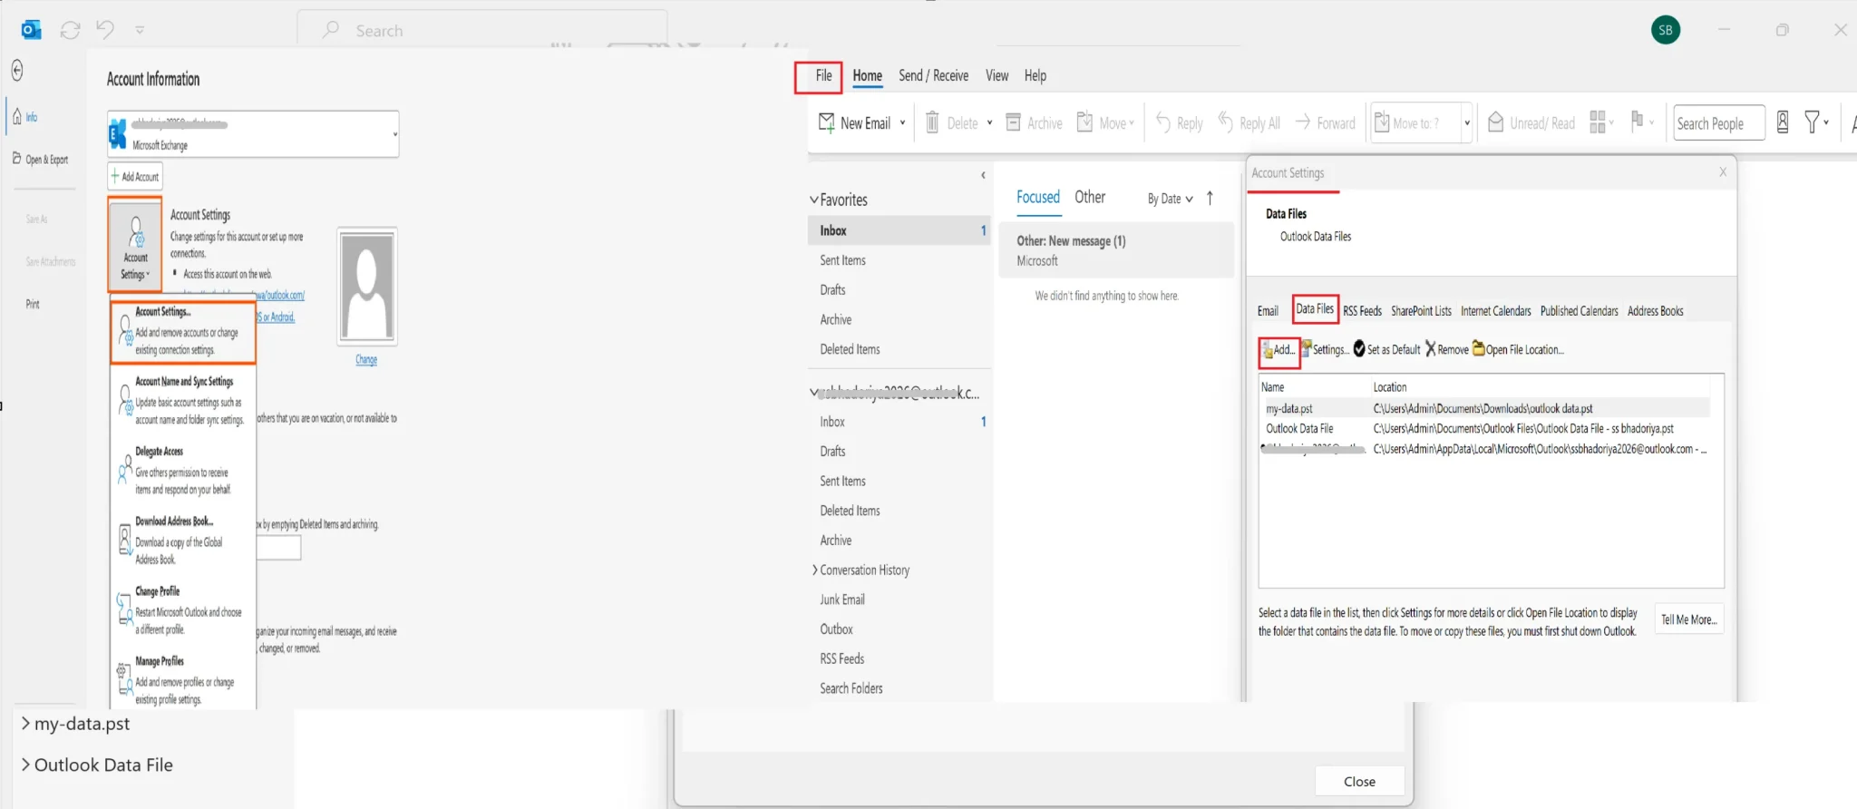Open the address book icon beside Search People
This screenshot has width=1857, height=809.
pyautogui.click(x=1783, y=122)
